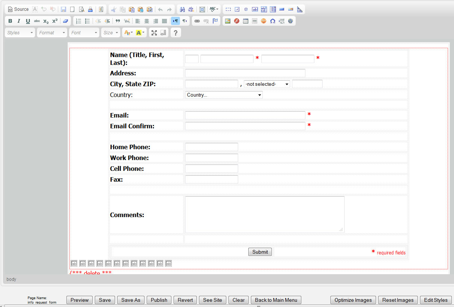Click the Insert Table icon

[x=246, y=21]
